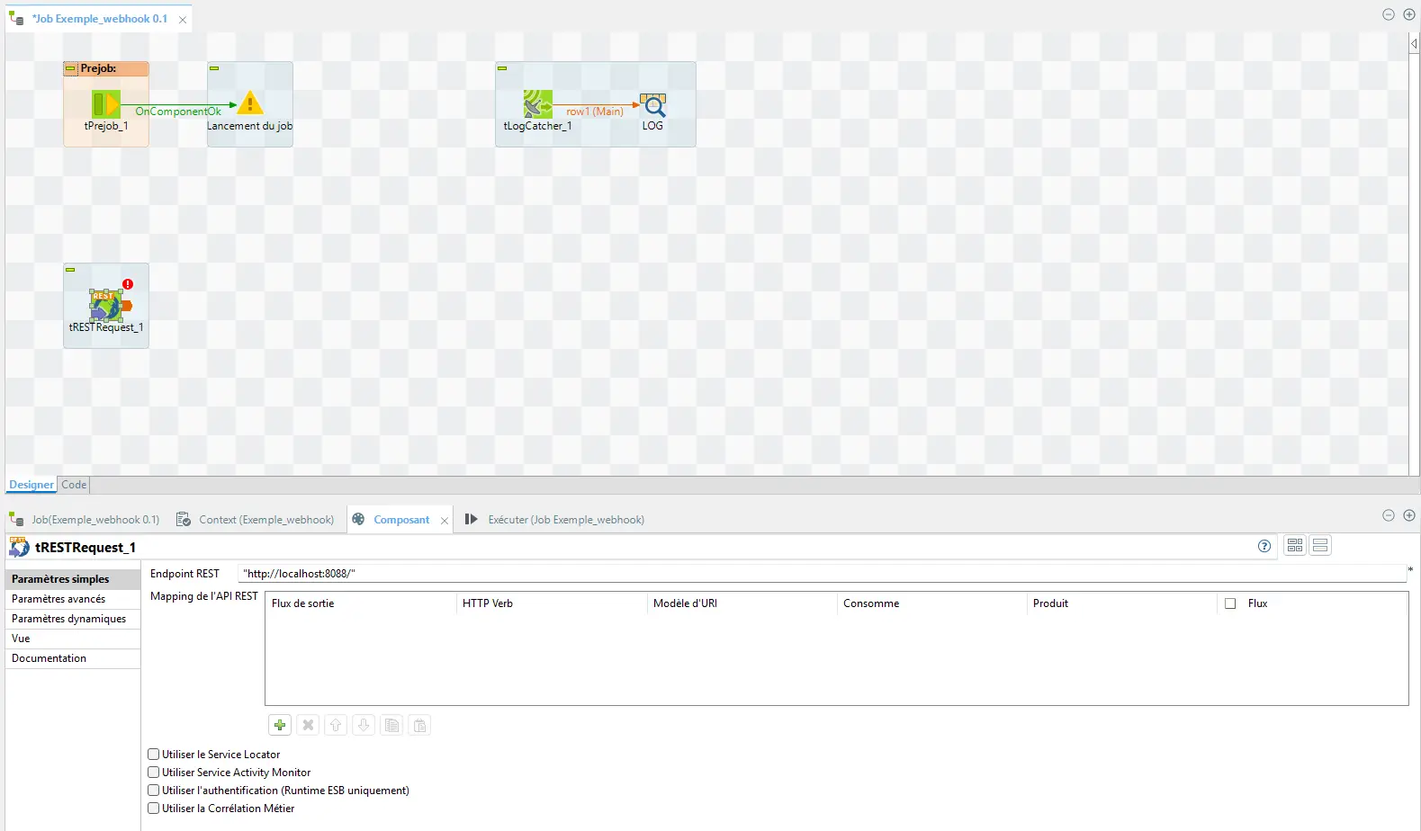Click the Lancement du job warning icon

pos(250,103)
